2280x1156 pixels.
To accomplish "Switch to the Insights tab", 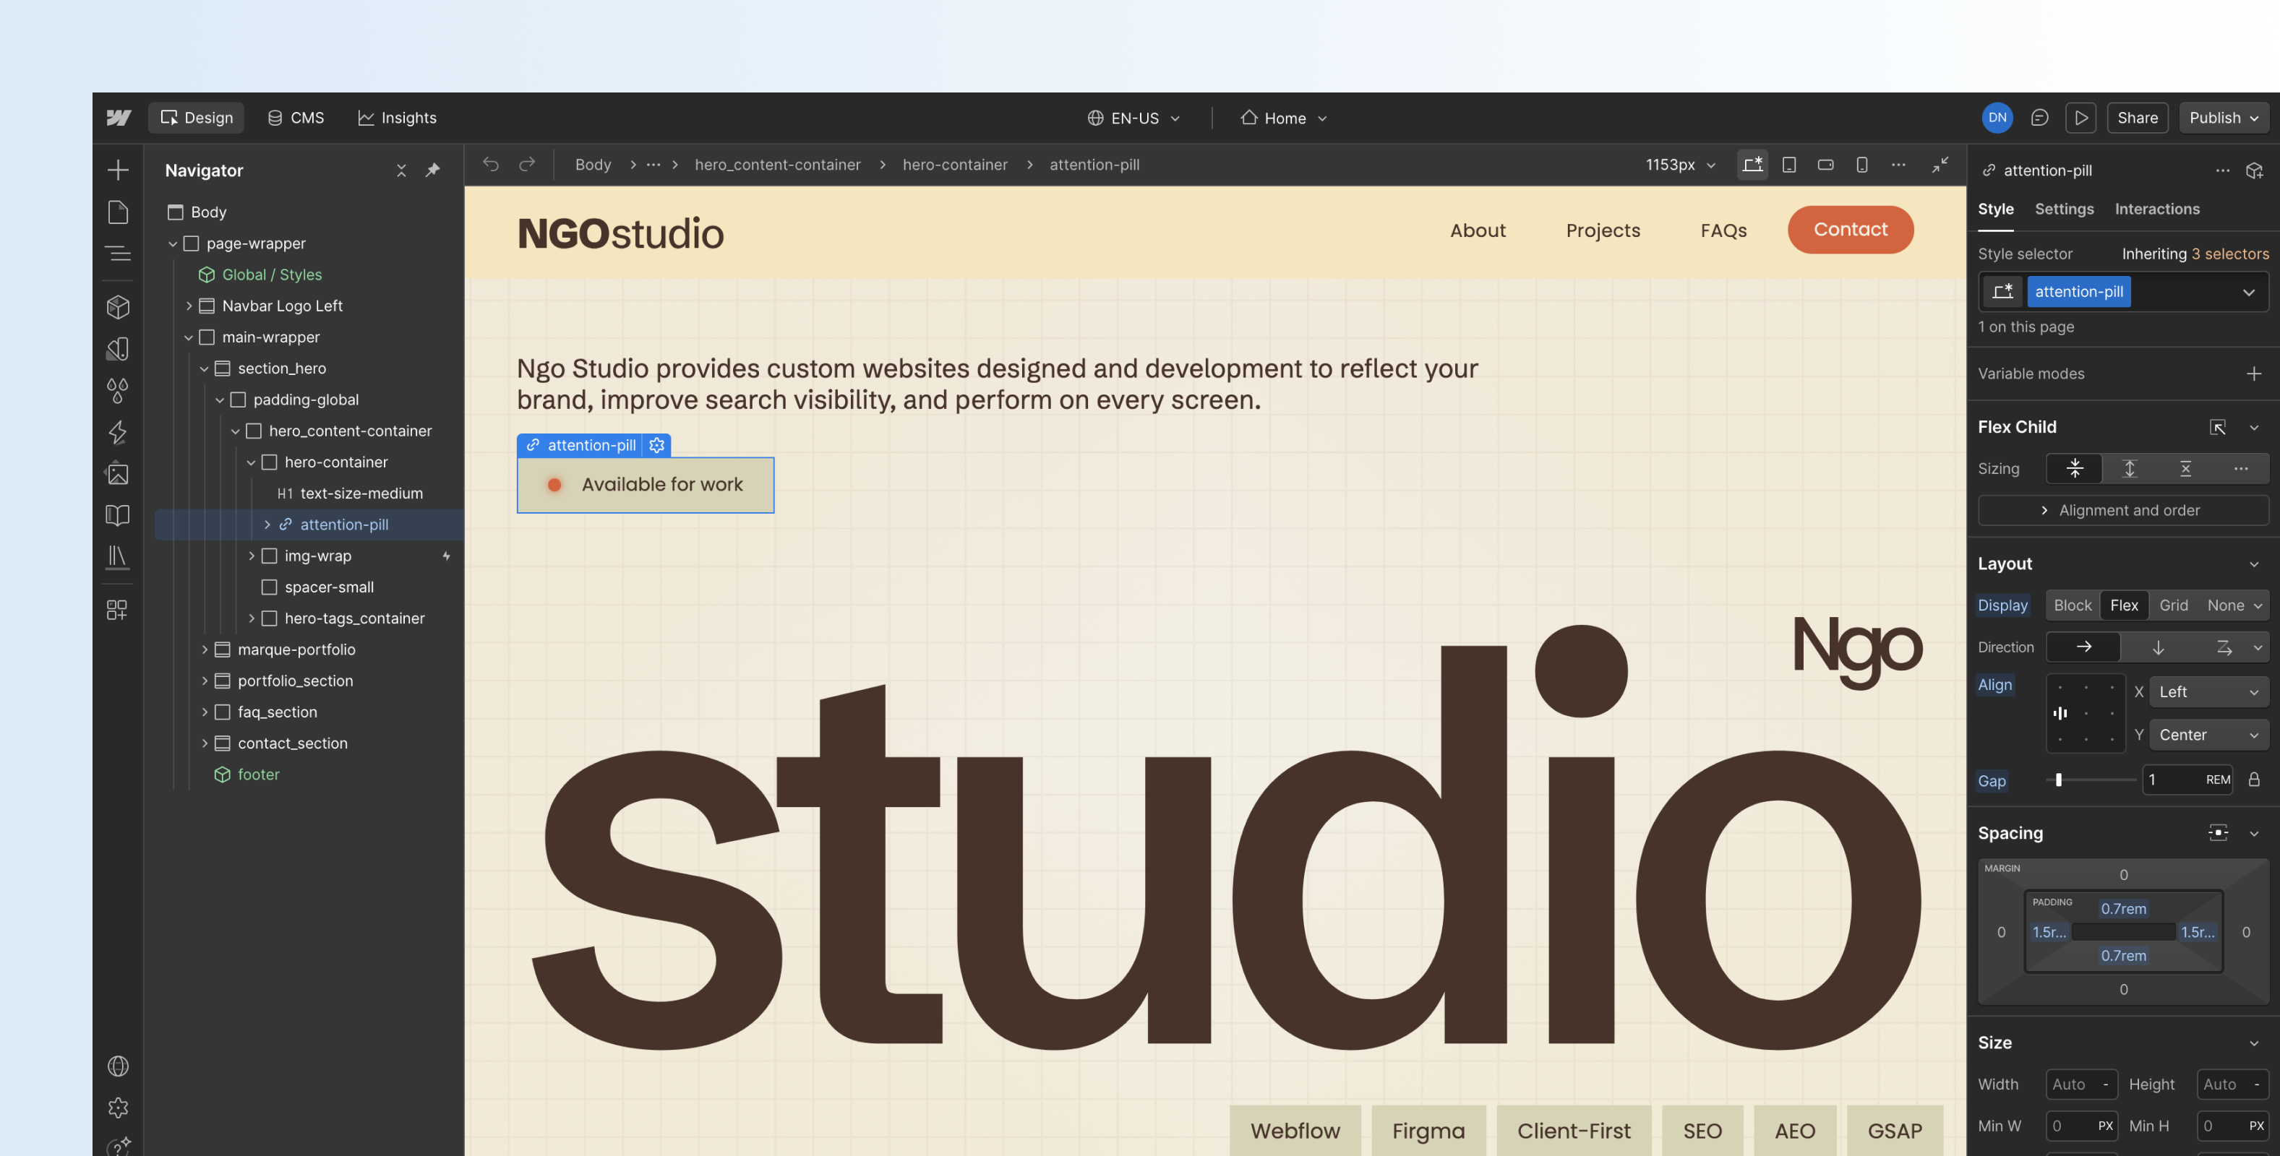I will coord(397,118).
